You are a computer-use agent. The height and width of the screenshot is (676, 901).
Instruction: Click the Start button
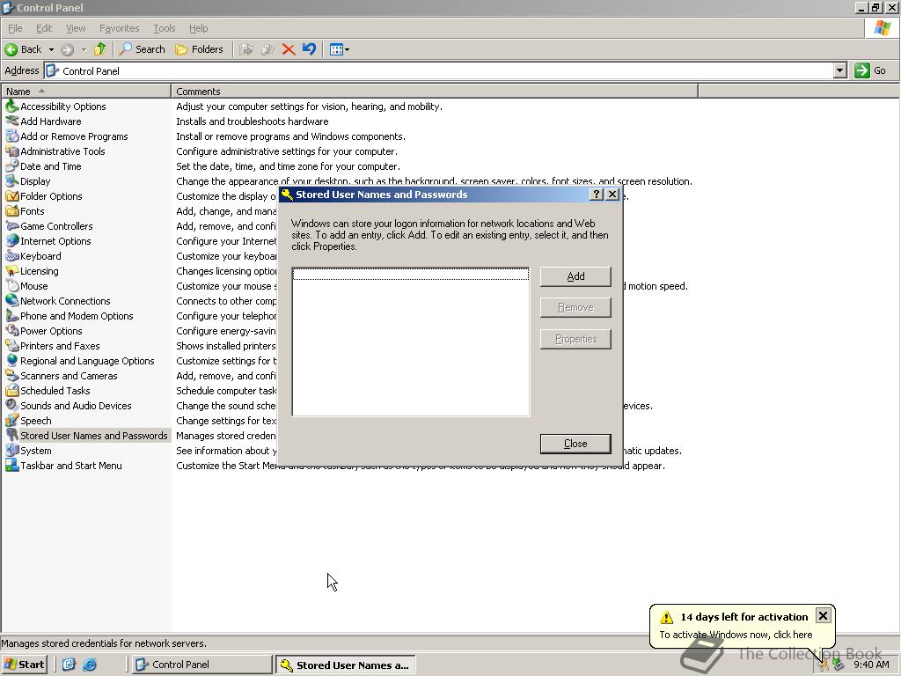[24, 665]
